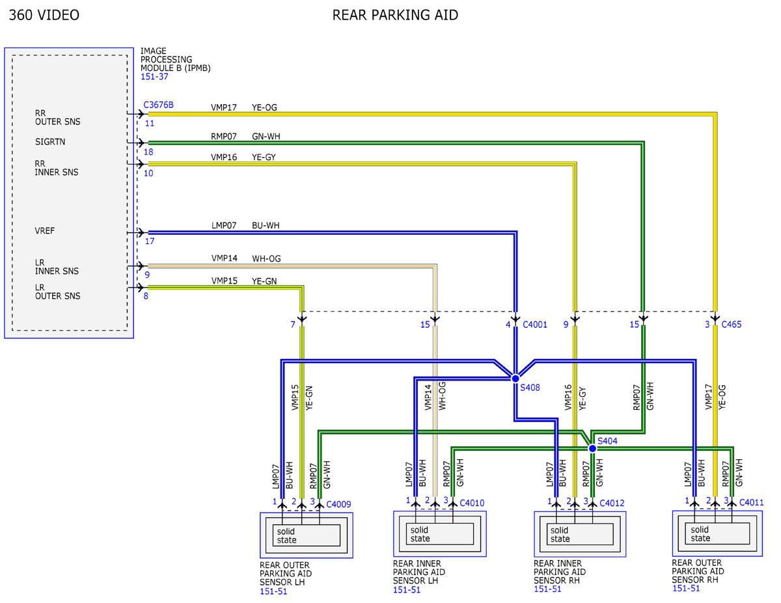Click the RR OUTER SNS terminal label
Screen dimensions: 781x603
[x=58, y=117]
